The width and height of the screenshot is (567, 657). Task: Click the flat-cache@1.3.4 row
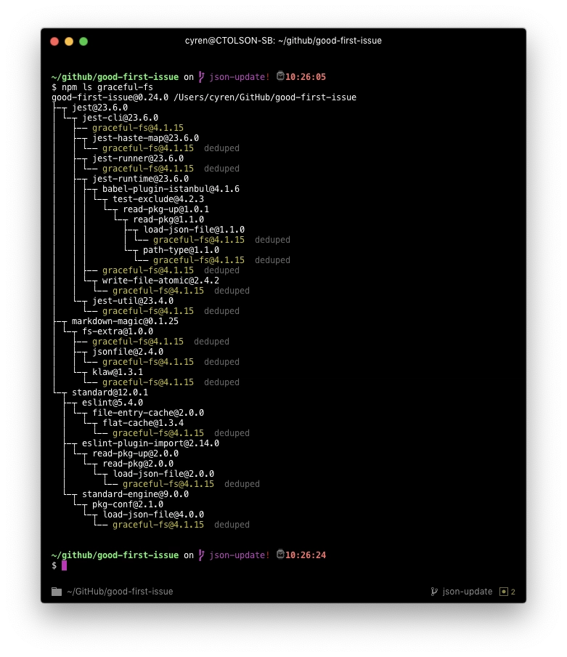click(x=143, y=423)
